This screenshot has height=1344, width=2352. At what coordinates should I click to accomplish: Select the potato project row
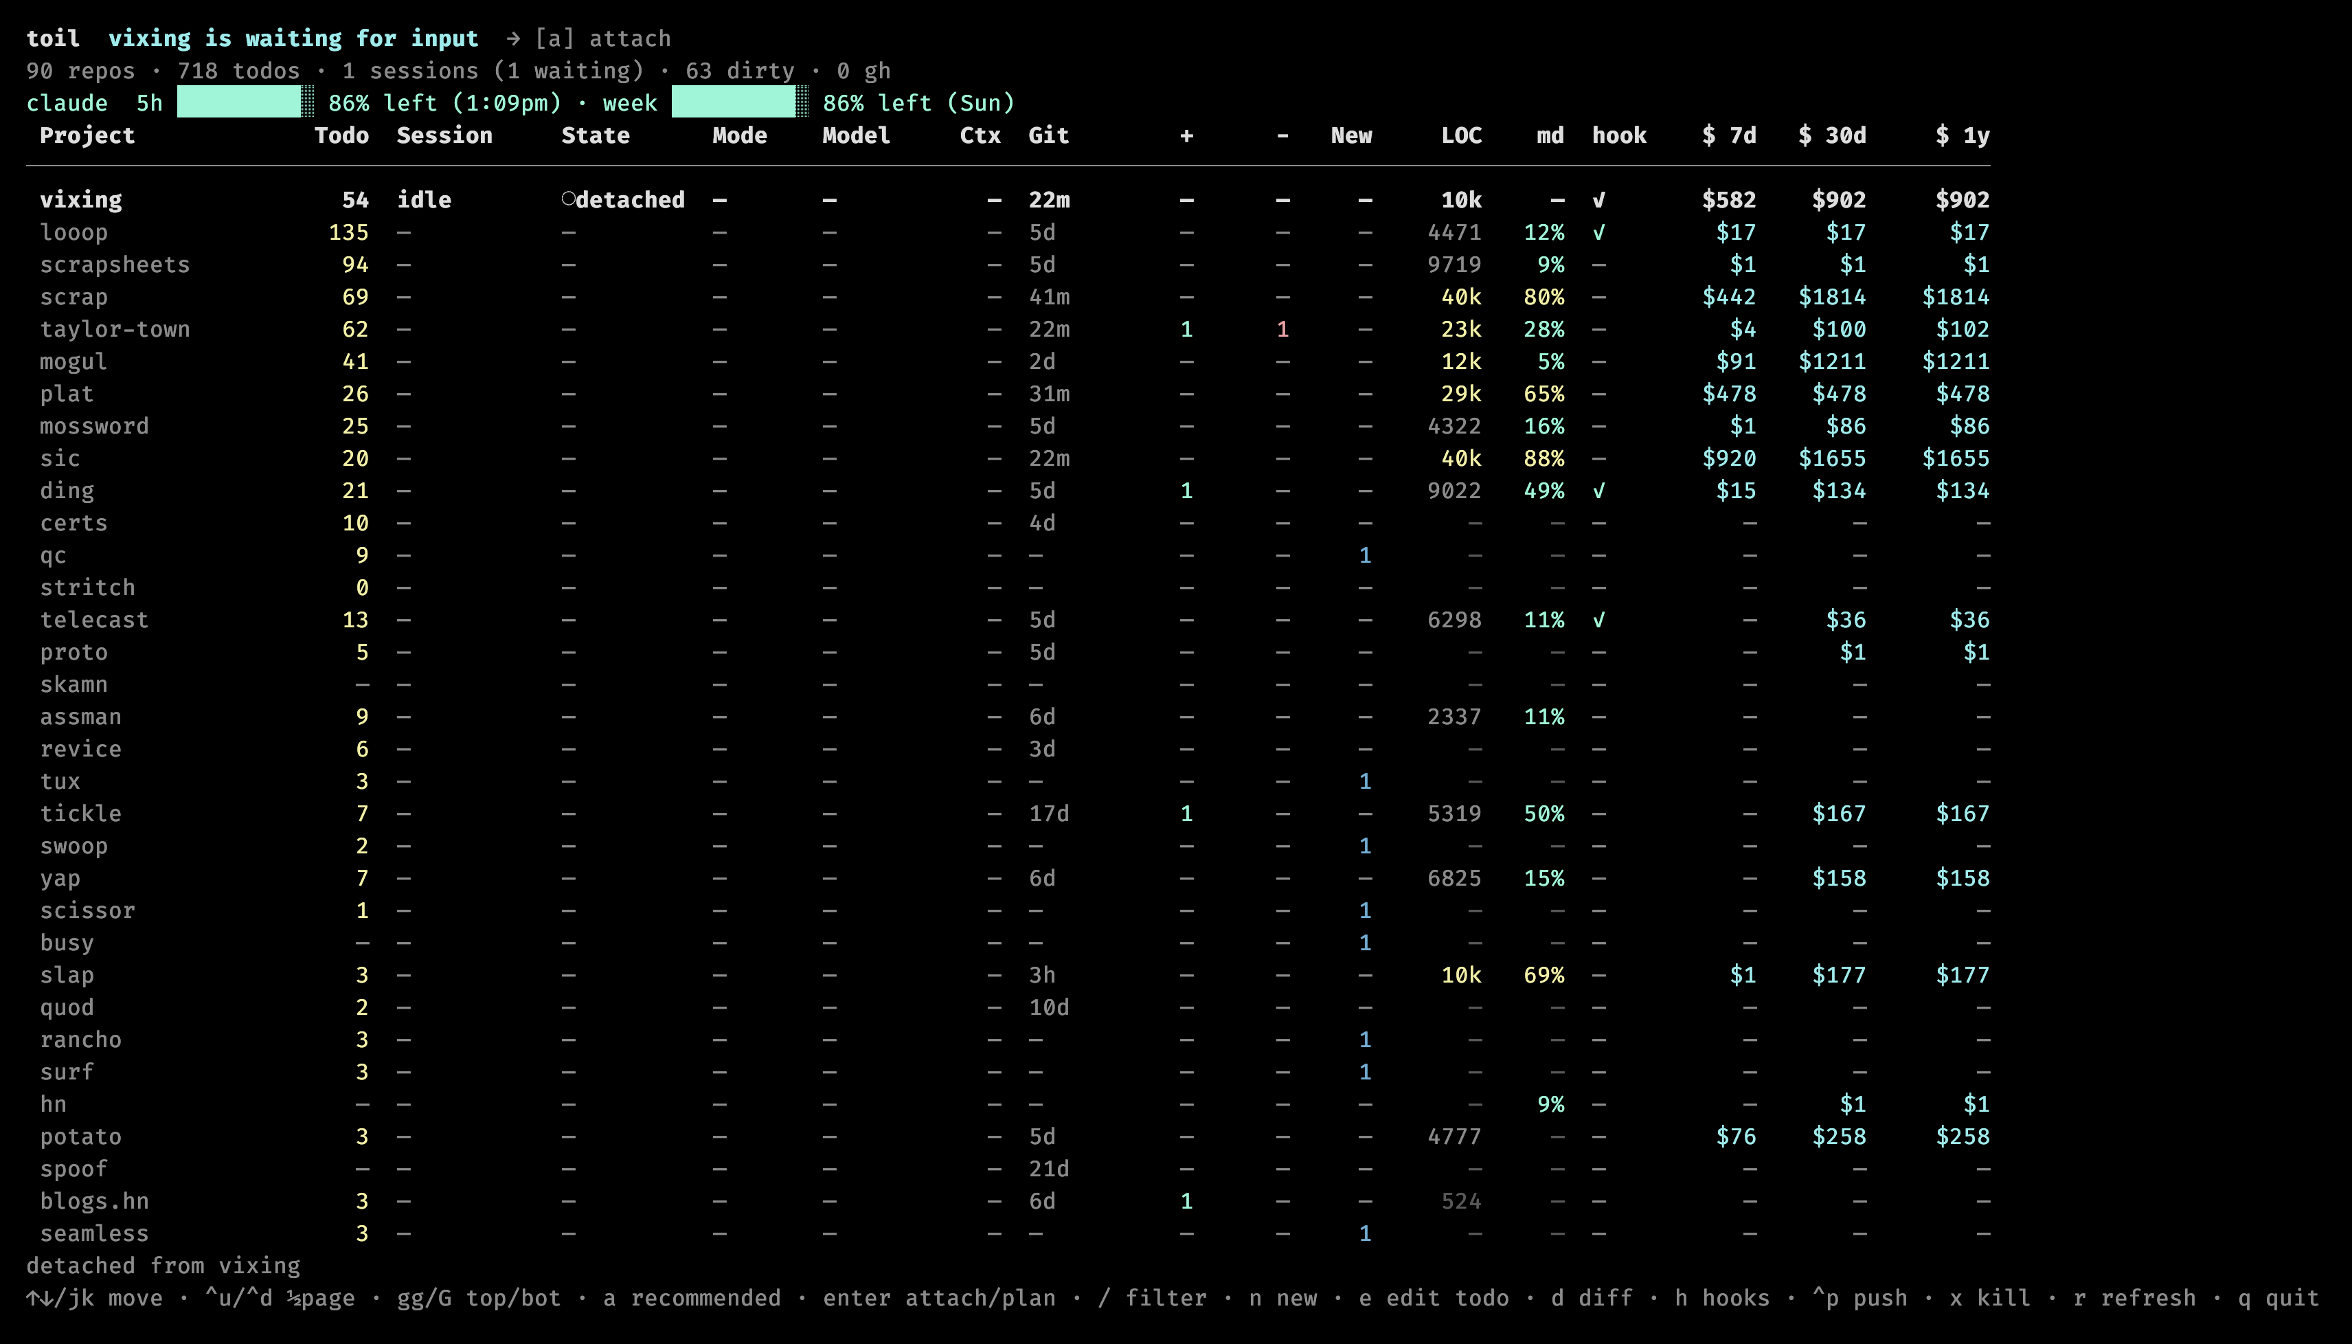(x=1008, y=1137)
